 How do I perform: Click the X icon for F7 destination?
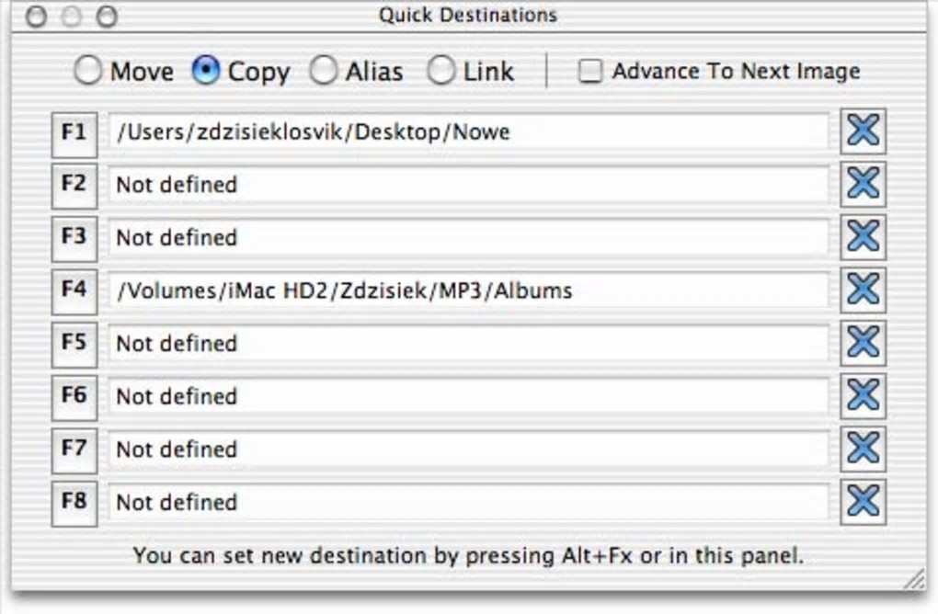pos(863,449)
